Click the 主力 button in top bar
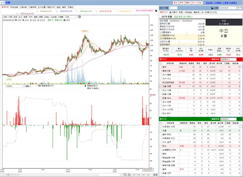The width and height of the screenshot is (243, 177). (194, 3)
